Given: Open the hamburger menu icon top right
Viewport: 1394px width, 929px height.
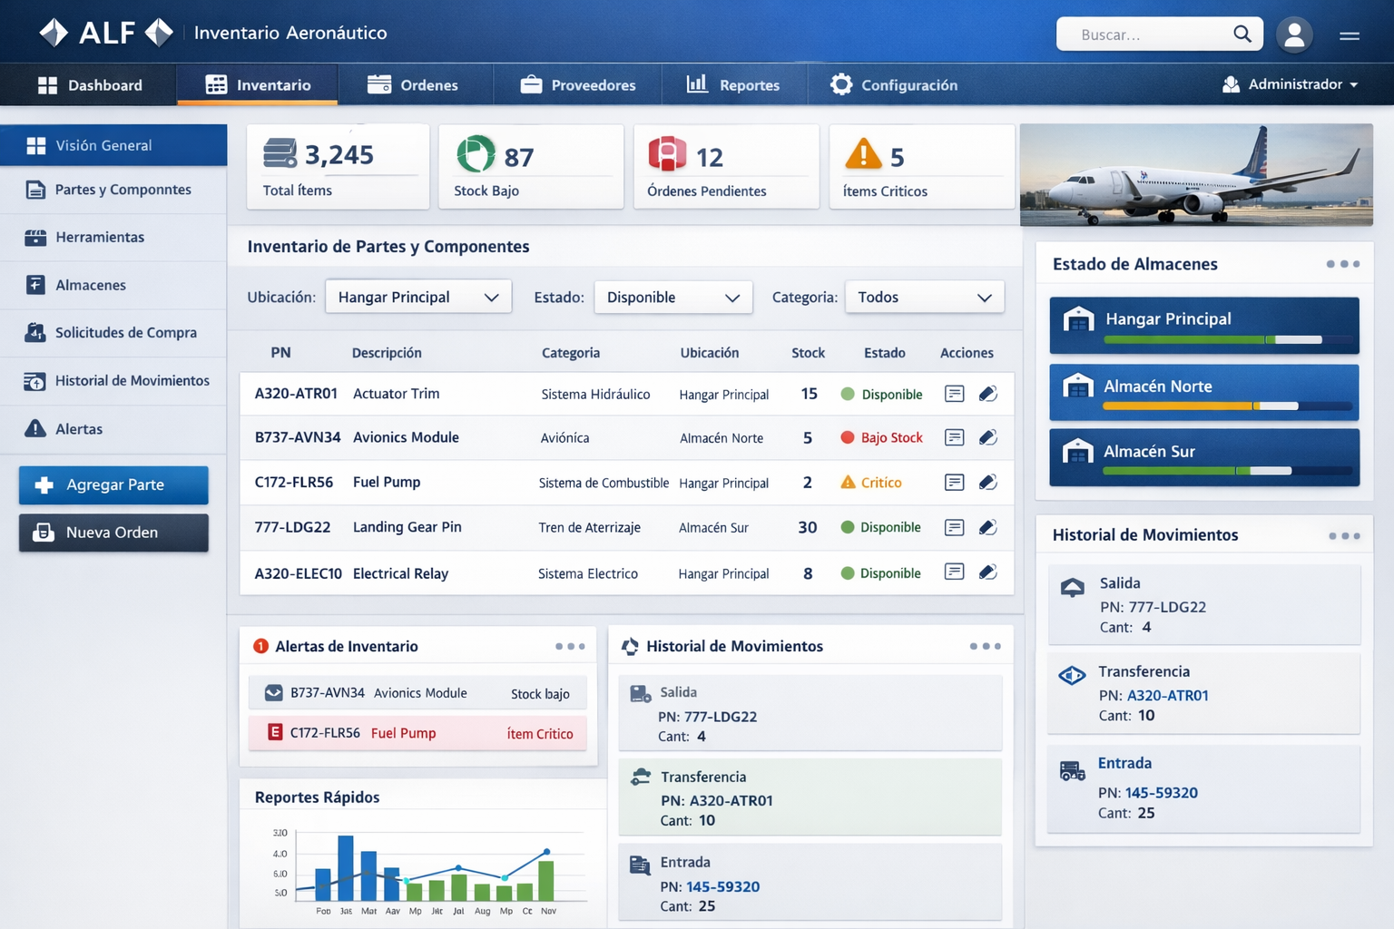Looking at the screenshot, I should 1350,34.
